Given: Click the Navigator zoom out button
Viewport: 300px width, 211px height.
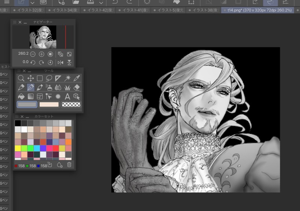Looking at the screenshot, I should coord(33,54).
